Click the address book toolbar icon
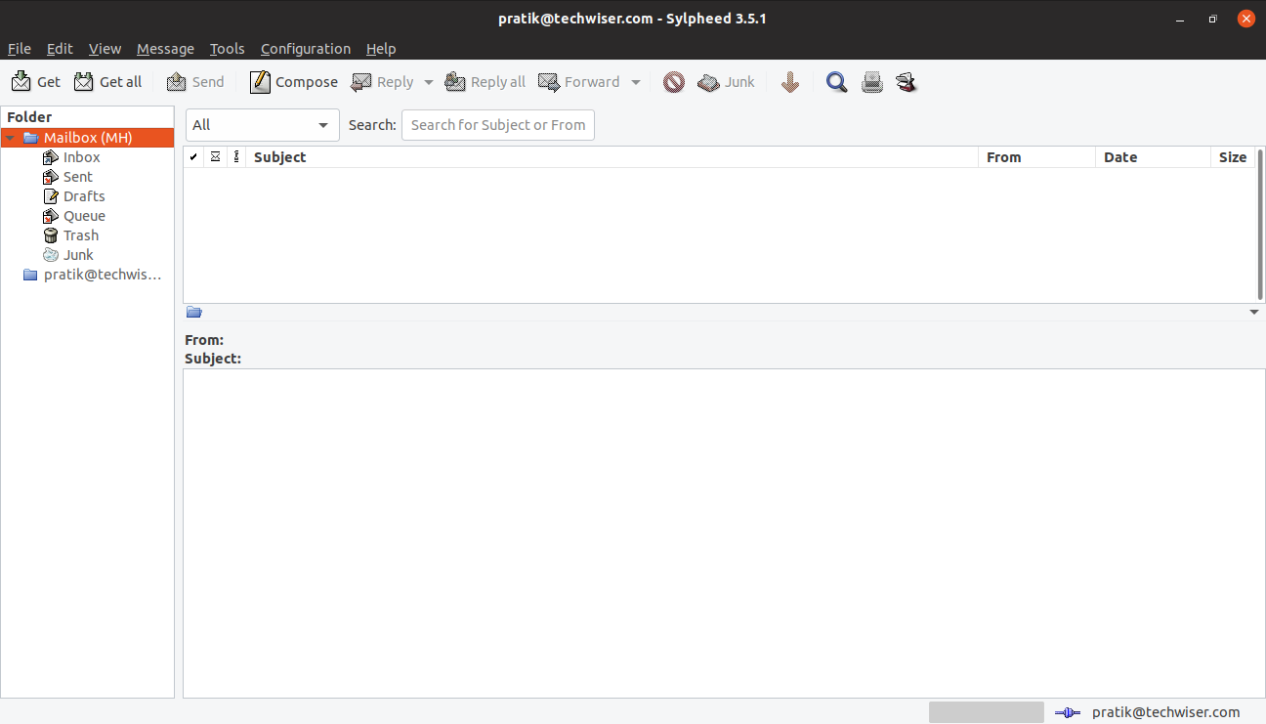This screenshot has width=1266, height=724. pos(907,82)
